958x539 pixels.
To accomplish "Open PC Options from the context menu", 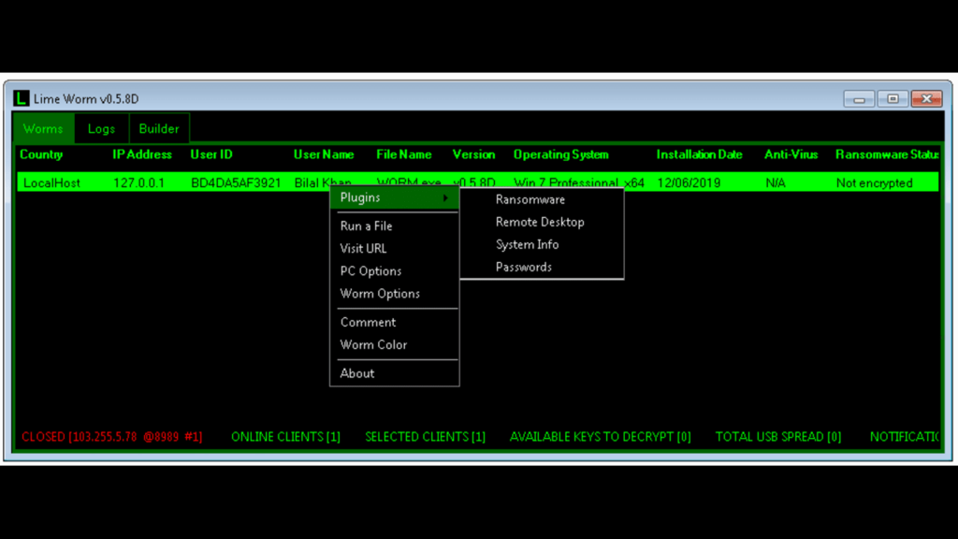I will [x=370, y=270].
